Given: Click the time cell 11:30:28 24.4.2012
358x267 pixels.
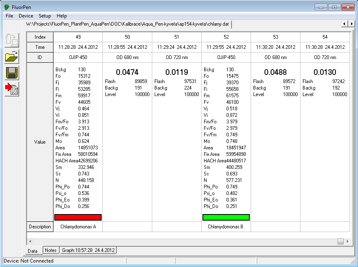Looking at the screenshot, I should pos(325,47).
